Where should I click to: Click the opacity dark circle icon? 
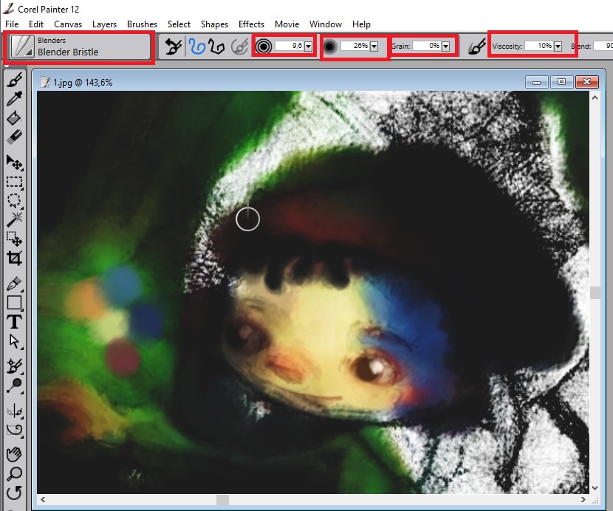pos(330,47)
